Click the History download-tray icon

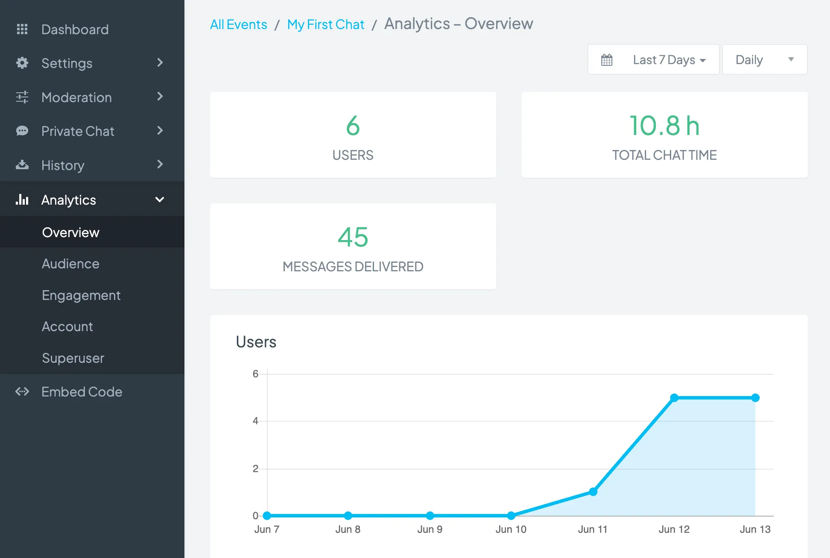[x=22, y=165]
